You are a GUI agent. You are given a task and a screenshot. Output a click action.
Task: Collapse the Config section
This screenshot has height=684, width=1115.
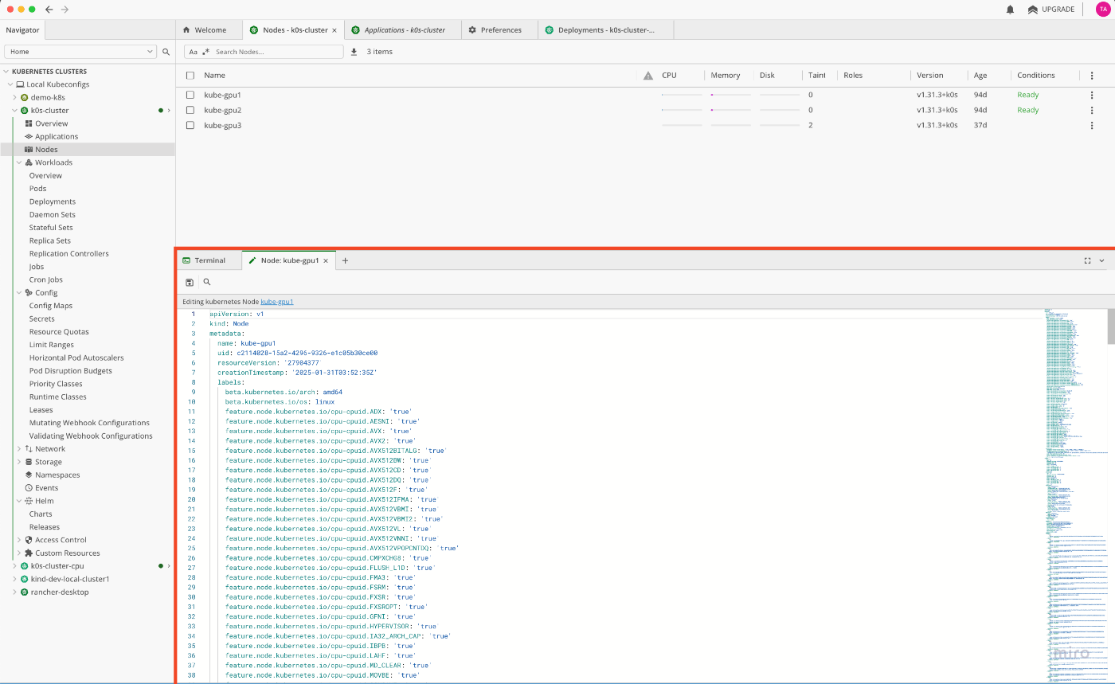tap(19, 293)
